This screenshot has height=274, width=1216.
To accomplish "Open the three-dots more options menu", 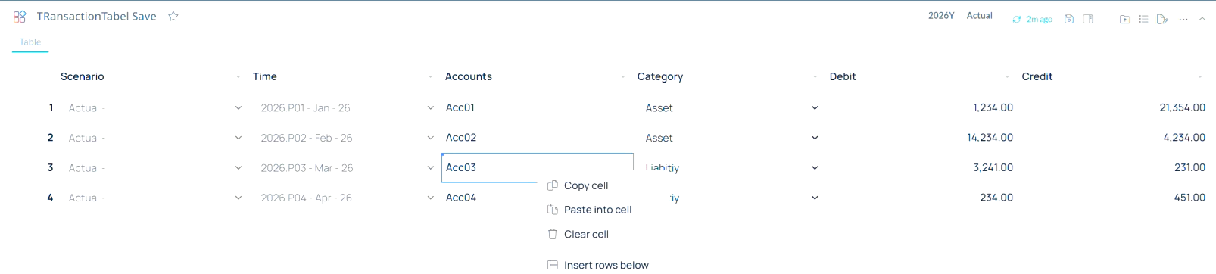I will (x=1183, y=19).
